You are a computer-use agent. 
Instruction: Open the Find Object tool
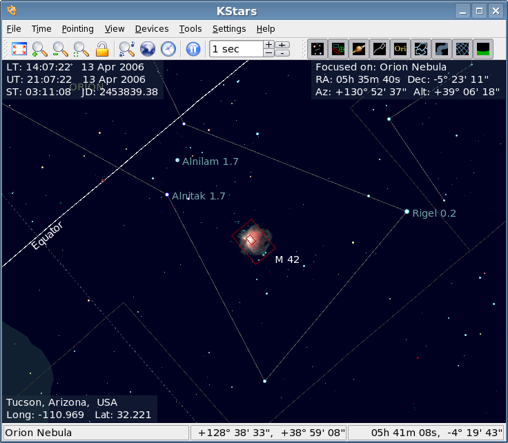pyautogui.click(x=127, y=49)
